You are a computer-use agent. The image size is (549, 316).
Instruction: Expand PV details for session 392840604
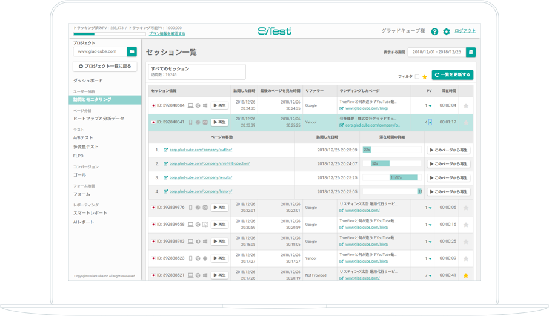[428, 106]
